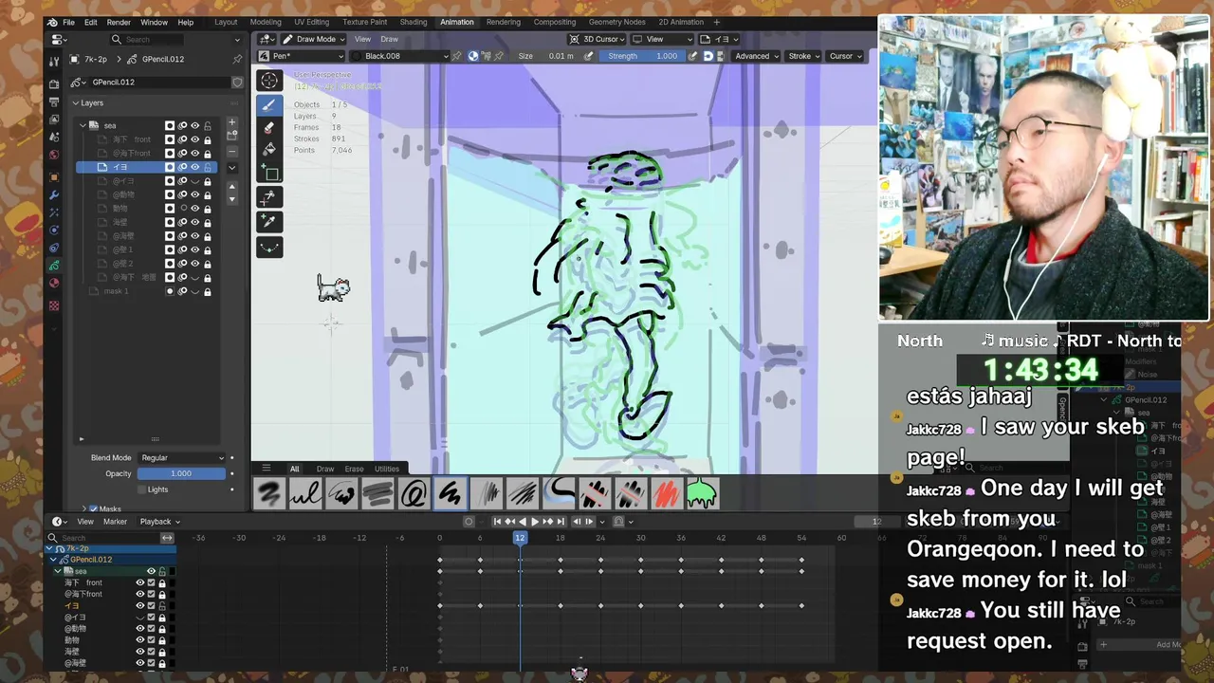Viewport: 1214px width, 683px height.
Task: Play animation in reverse
Action: 522,521
